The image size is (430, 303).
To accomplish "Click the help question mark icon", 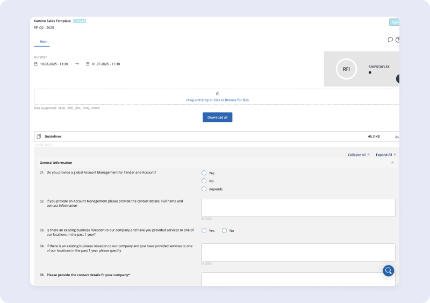I will 398,40.
